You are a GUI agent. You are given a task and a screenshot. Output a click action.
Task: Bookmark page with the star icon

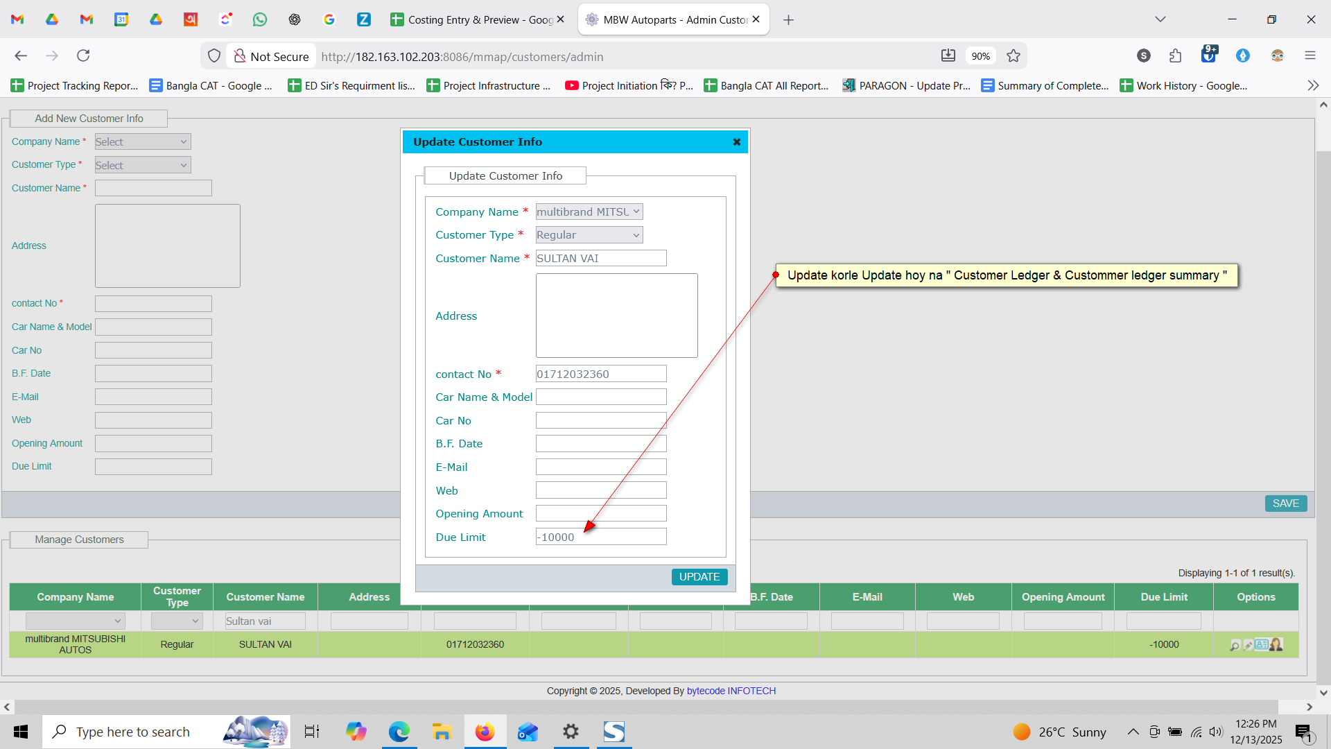point(1014,56)
